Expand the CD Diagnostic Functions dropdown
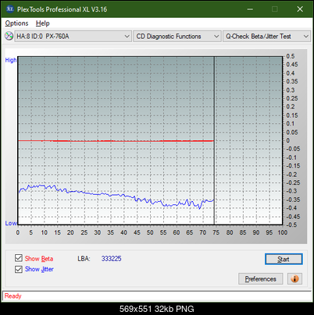 pos(177,37)
